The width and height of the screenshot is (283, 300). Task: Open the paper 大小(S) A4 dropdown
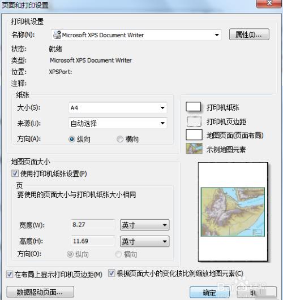118,108
